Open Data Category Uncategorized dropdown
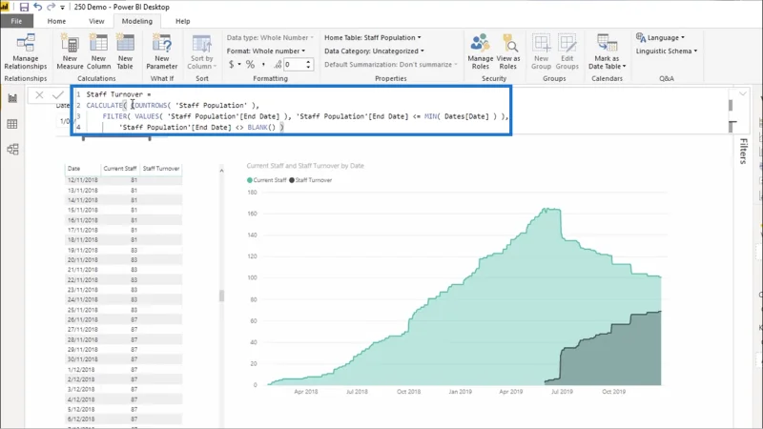 (374, 51)
